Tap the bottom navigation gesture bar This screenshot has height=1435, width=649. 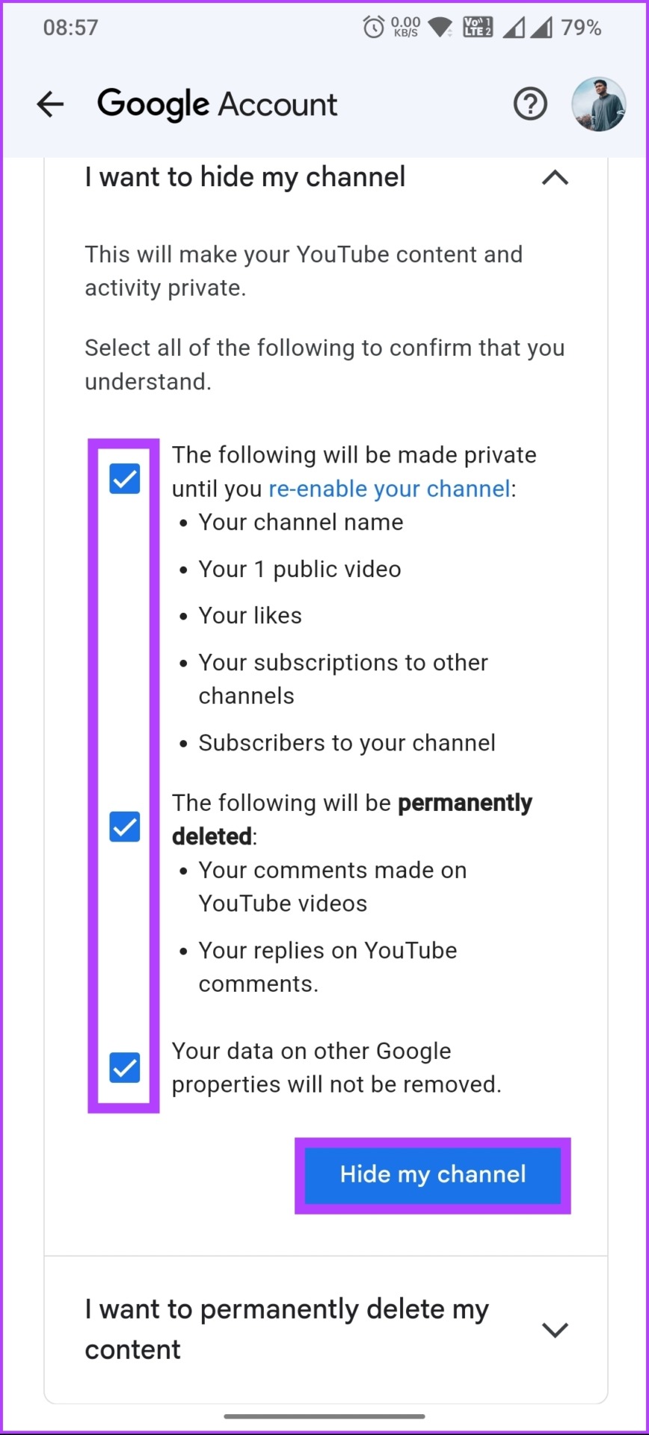324,1416
